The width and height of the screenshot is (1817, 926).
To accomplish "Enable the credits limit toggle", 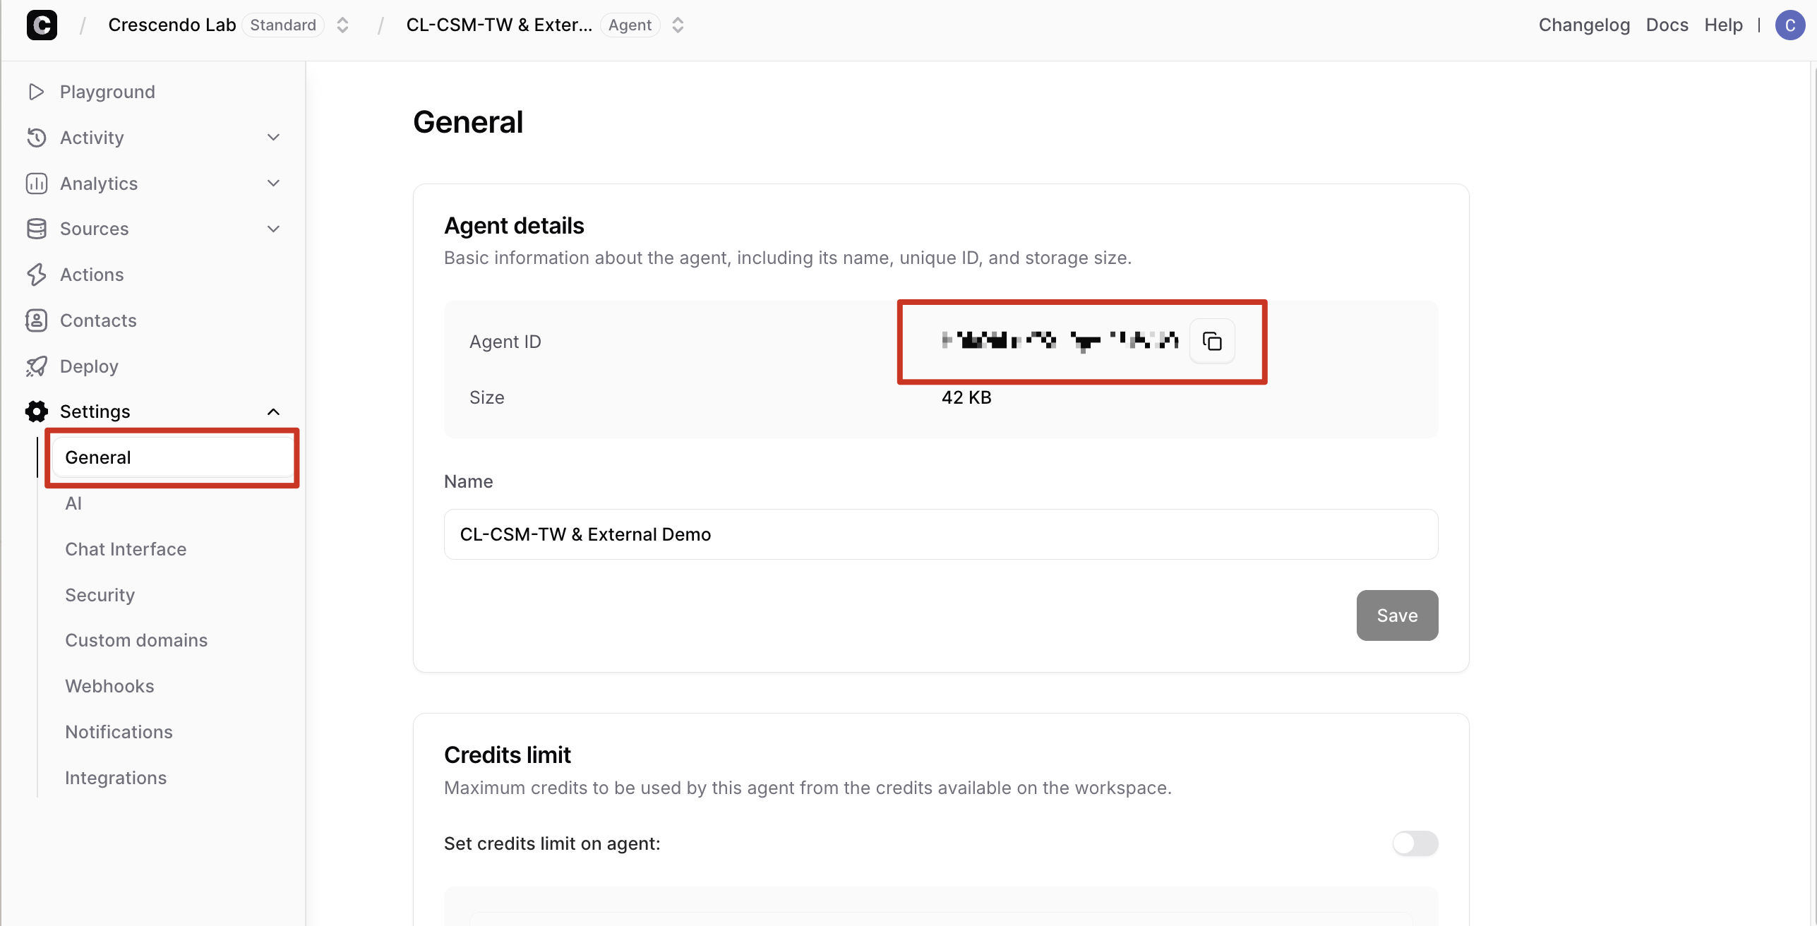I will coord(1415,843).
